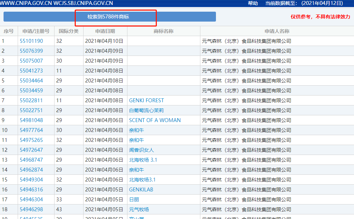This screenshot has height=219, width=354.
Task: Open registration number 54946304
Action: (x=31, y=200)
